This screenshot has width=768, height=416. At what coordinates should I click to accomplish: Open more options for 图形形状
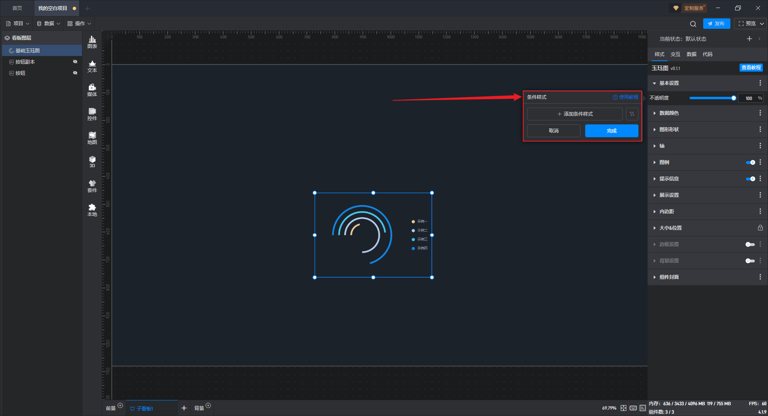[x=760, y=130]
